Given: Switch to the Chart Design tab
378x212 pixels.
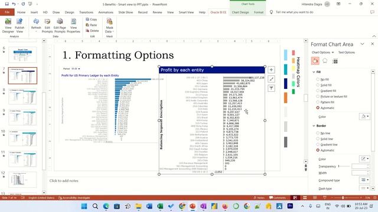Looking at the screenshot, I should click(x=240, y=12).
